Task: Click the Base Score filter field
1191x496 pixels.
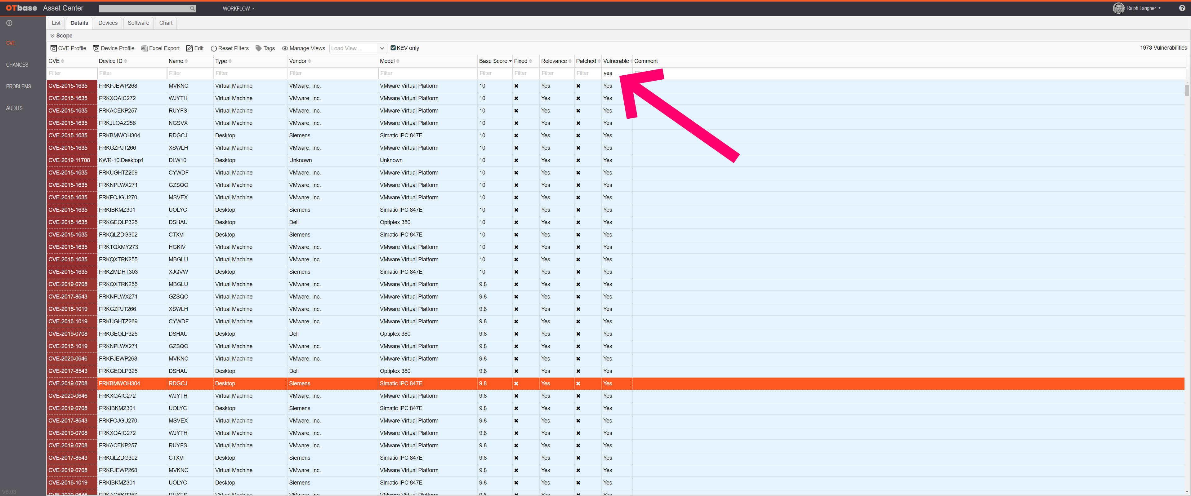Action: pos(495,73)
